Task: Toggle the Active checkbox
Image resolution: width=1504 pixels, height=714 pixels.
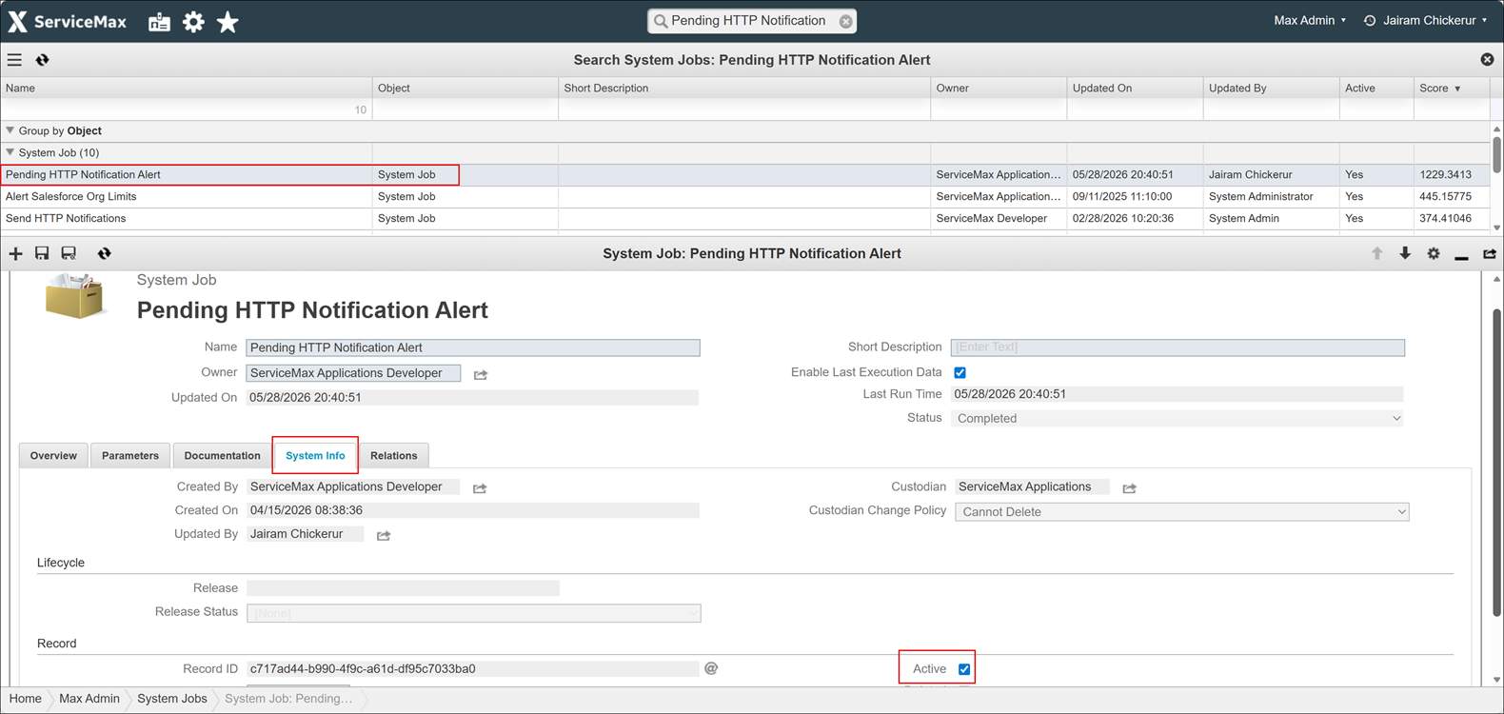Action: [x=964, y=669]
